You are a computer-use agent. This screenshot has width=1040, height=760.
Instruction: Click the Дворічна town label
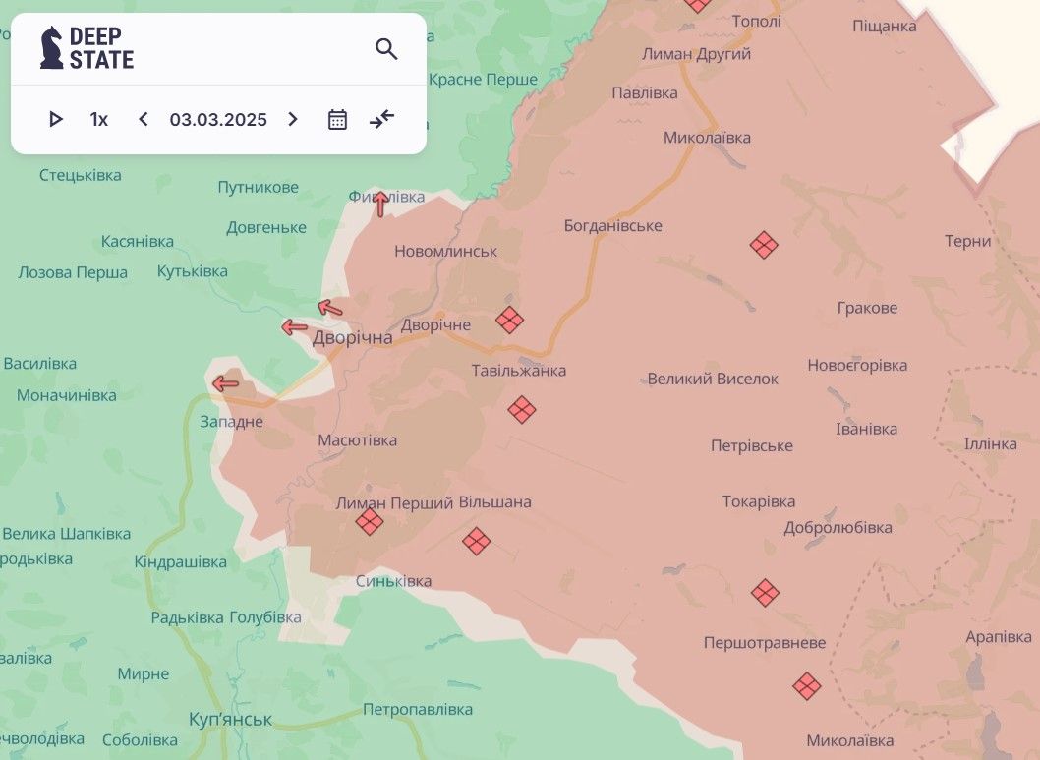pyautogui.click(x=352, y=338)
